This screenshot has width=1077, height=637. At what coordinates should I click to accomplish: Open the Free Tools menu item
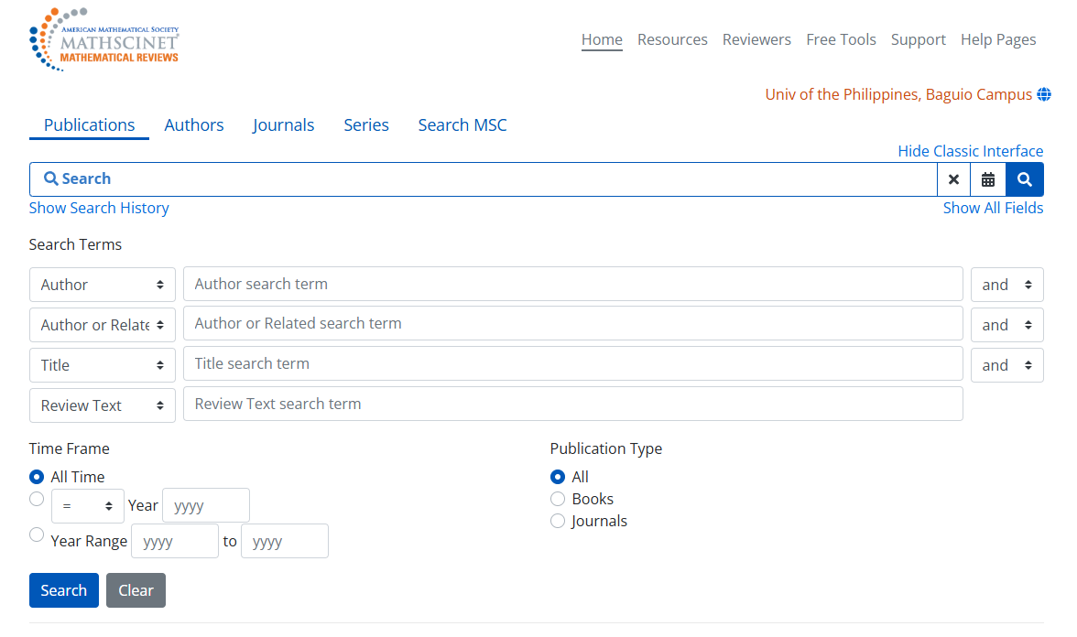click(x=841, y=39)
